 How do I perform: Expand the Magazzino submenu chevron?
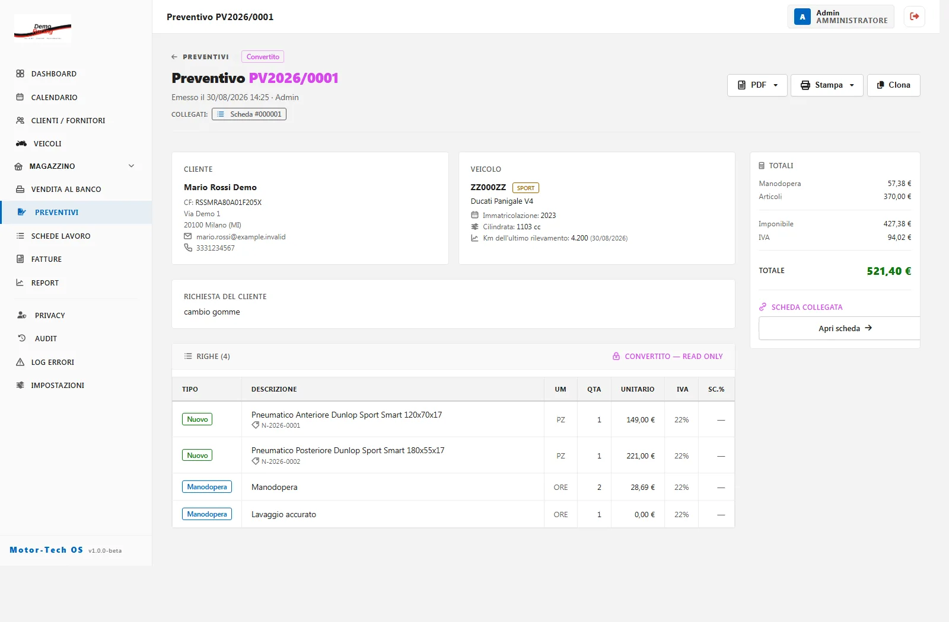tap(132, 166)
